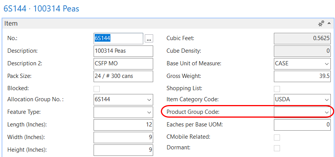This screenshot has height=157, width=335.
Task: Toggle the Blocked checkbox
Action: coord(97,89)
